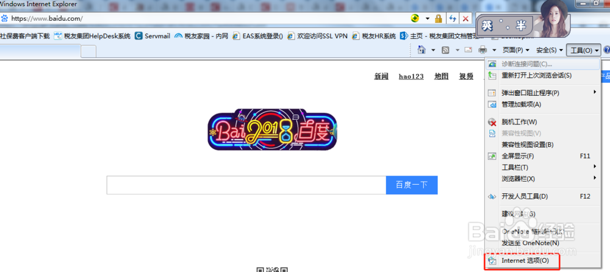Expand the Print dropdown arrow
Screen dimensions: 610x272
point(494,50)
